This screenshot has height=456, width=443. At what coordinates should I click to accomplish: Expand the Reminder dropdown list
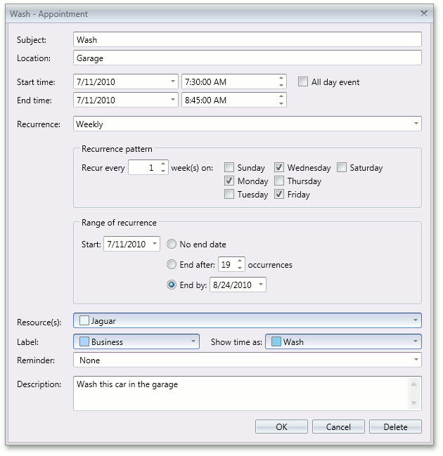(417, 360)
